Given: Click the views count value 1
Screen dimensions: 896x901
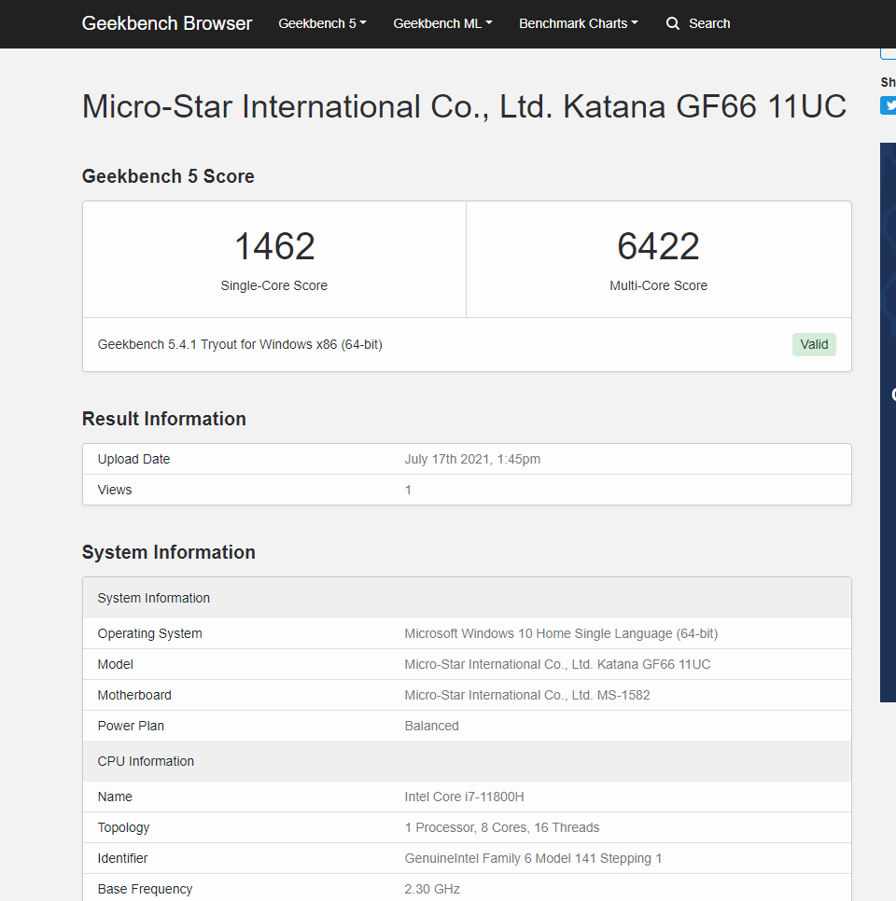Looking at the screenshot, I should pyautogui.click(x=408, y=491).
